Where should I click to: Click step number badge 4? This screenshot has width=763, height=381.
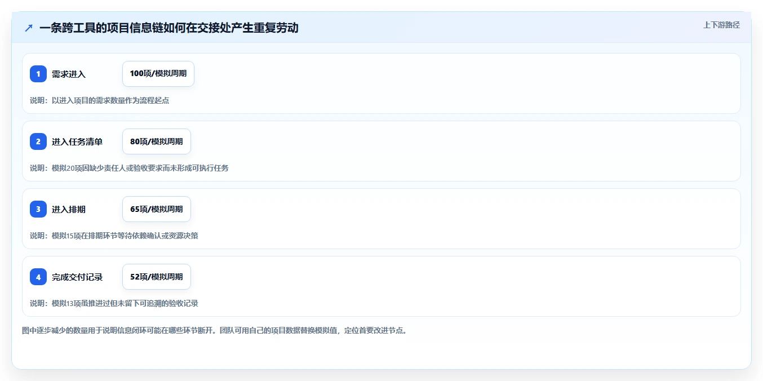[x=38, y=277]
